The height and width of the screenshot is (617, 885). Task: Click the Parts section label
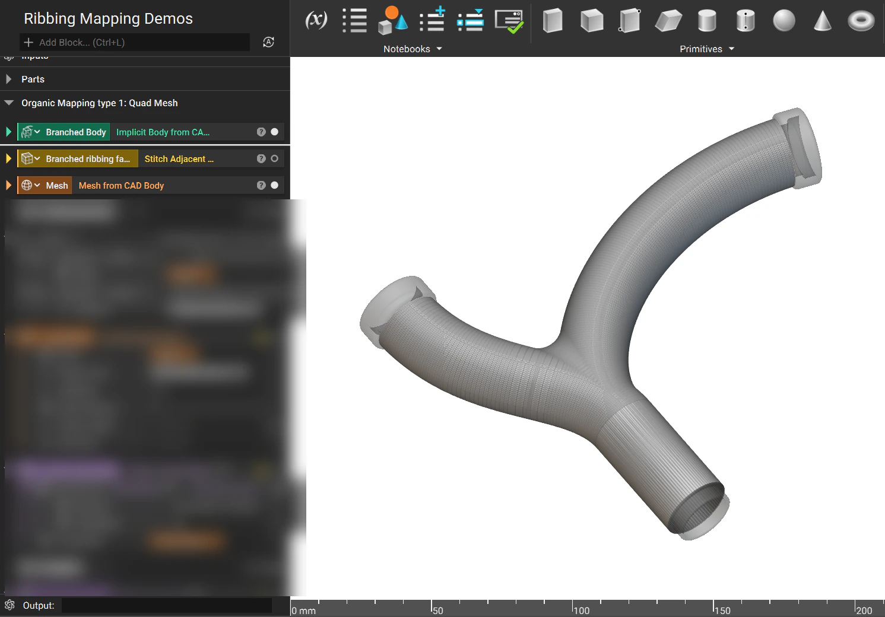(33, 79)
